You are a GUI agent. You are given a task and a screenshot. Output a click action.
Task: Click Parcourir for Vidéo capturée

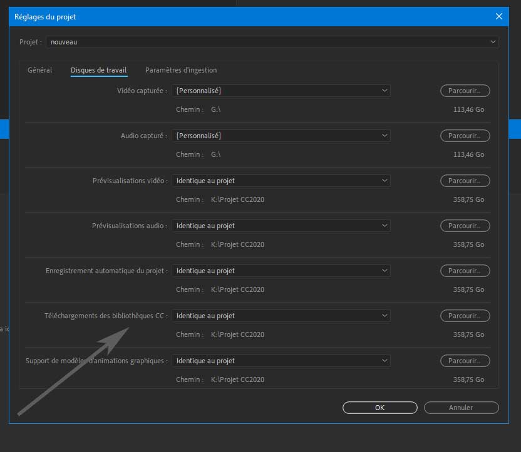[465, 91]
